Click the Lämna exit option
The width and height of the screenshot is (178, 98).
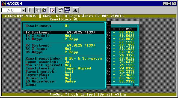coord(31,85)
